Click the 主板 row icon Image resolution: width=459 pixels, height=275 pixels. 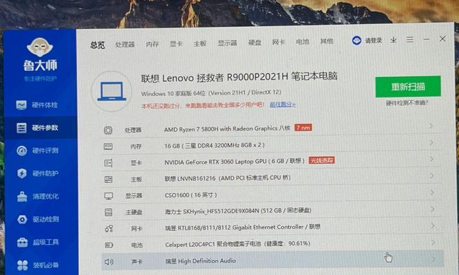pos(108,179)
